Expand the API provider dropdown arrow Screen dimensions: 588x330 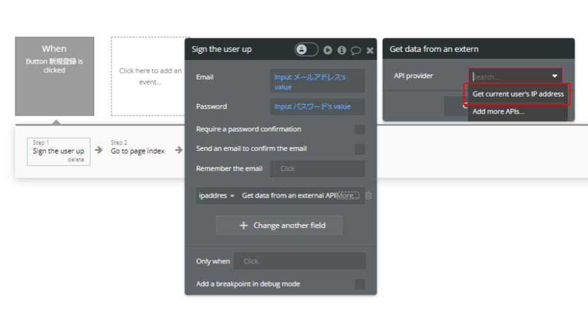coord(555,76)
